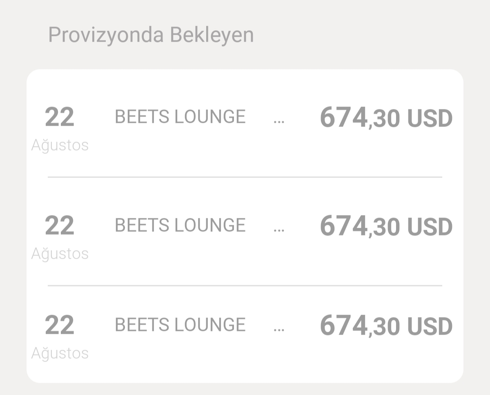Tap Ağustos label under third transaction date
This screenshot has height=395, width=490.
pos(60,354)
